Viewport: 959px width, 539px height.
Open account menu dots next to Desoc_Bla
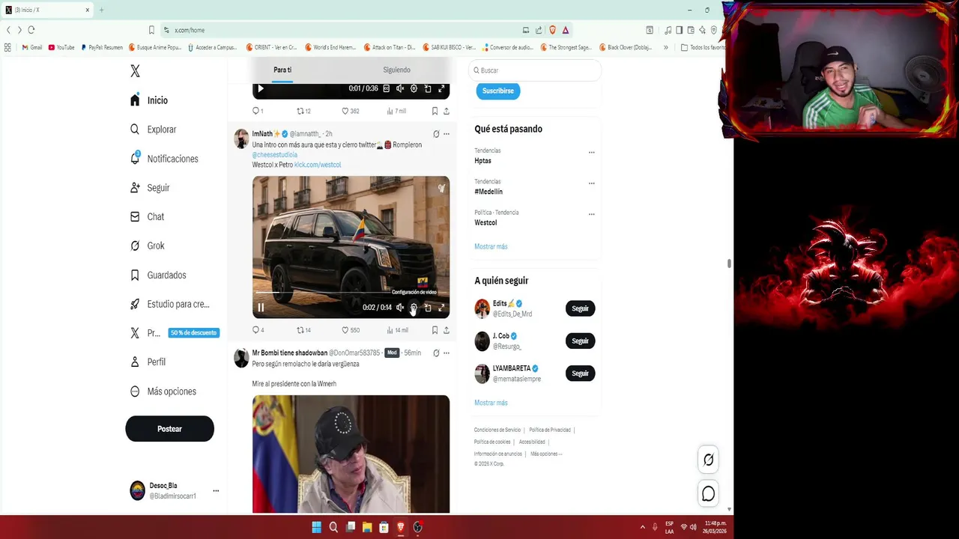pyautogui.click(x=216, y=491)
